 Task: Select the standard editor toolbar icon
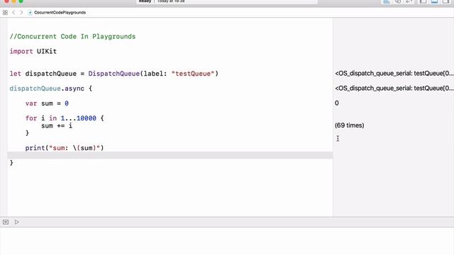pyautogui.click(x=387, y=1)
